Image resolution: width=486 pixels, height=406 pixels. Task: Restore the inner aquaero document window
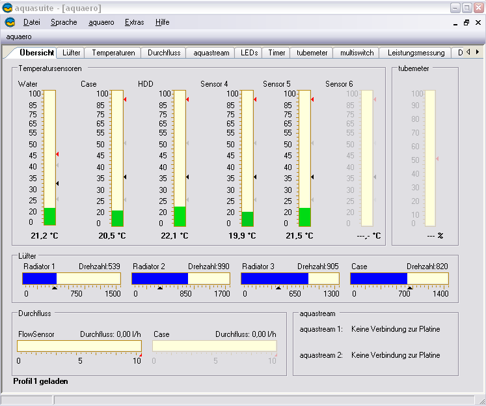click(x=466, y=22)
